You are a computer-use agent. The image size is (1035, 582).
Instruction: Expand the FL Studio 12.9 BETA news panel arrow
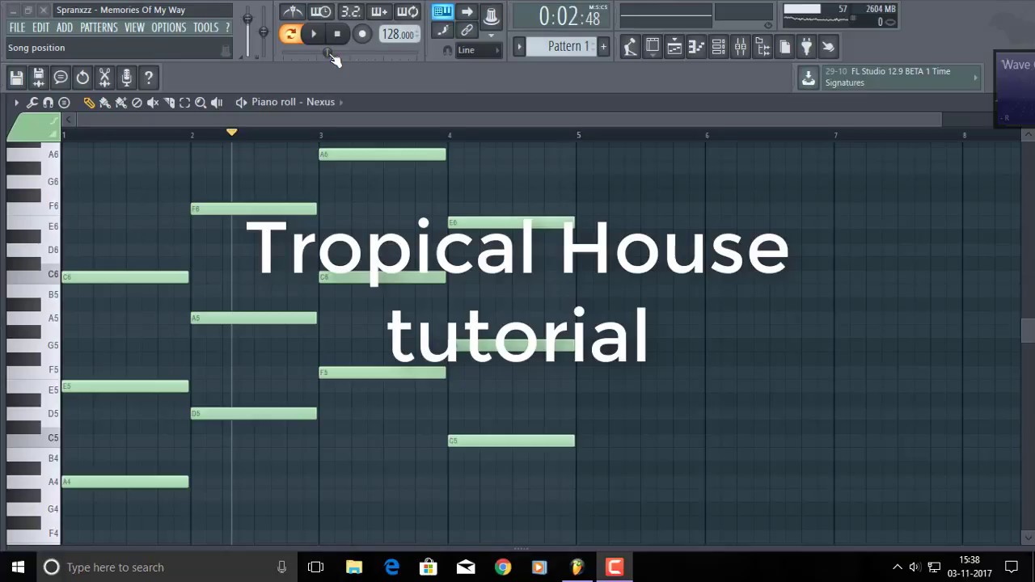click(x=975, y=78)
